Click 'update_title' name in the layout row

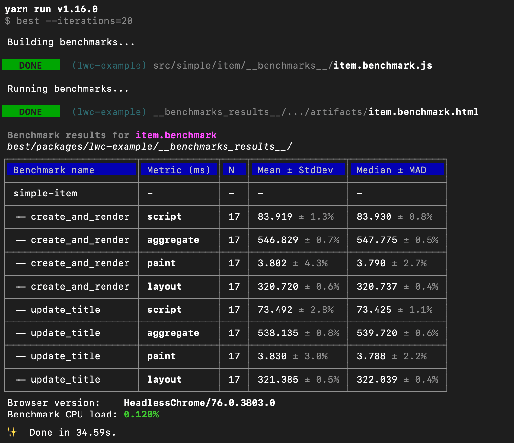[65, 379]
